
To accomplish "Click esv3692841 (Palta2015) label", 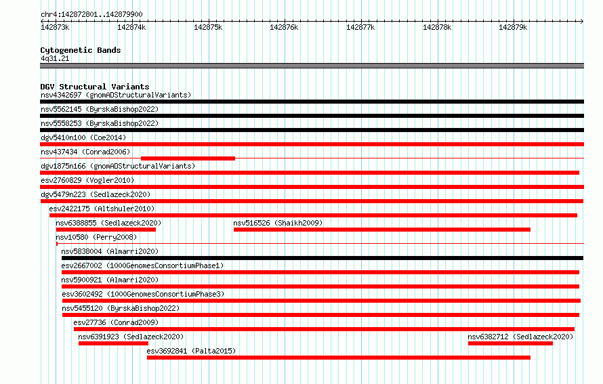I will tap(191, 351).
